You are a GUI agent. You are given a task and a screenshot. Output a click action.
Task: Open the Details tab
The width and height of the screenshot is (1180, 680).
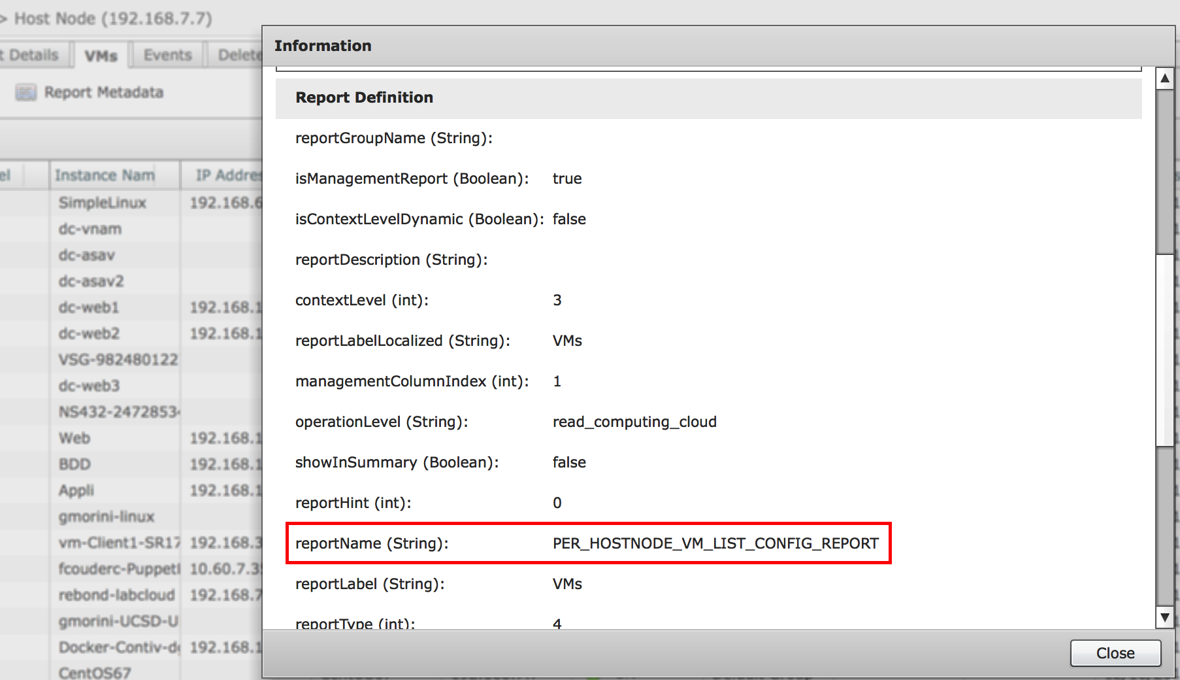[x=33, y=56]
